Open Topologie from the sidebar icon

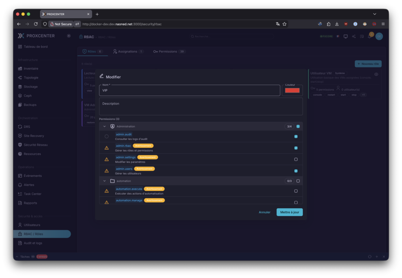[20, 78]
